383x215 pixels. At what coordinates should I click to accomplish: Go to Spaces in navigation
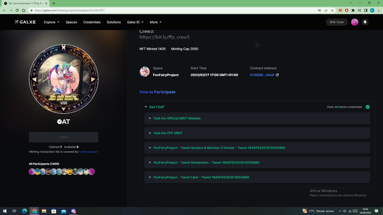tap(71, 22)
